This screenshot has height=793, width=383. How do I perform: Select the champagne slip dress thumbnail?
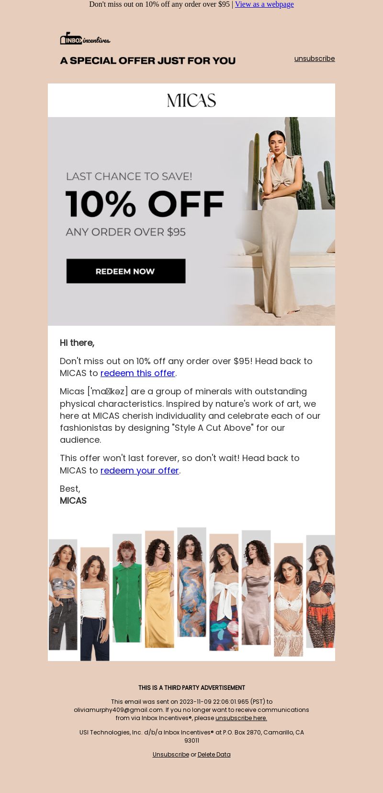[x=256, y=588]
